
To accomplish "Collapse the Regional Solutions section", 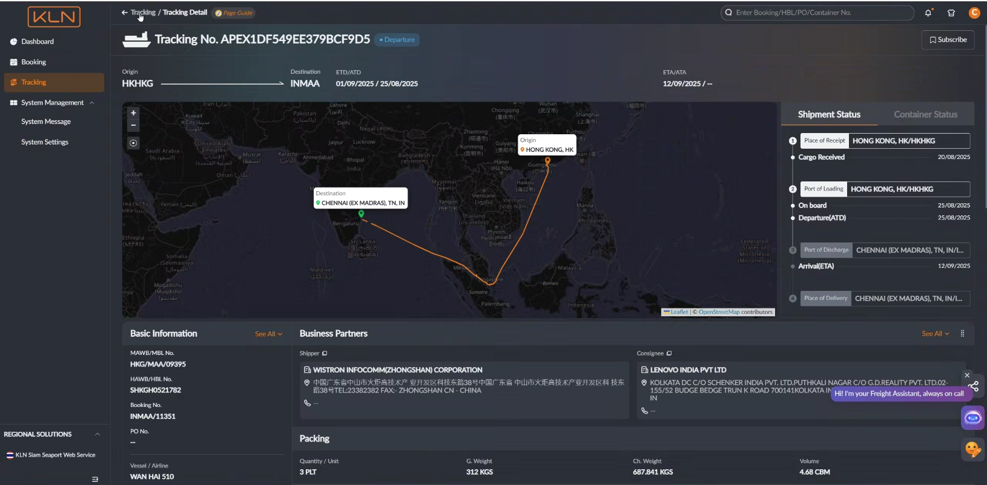I will point(97,434).
